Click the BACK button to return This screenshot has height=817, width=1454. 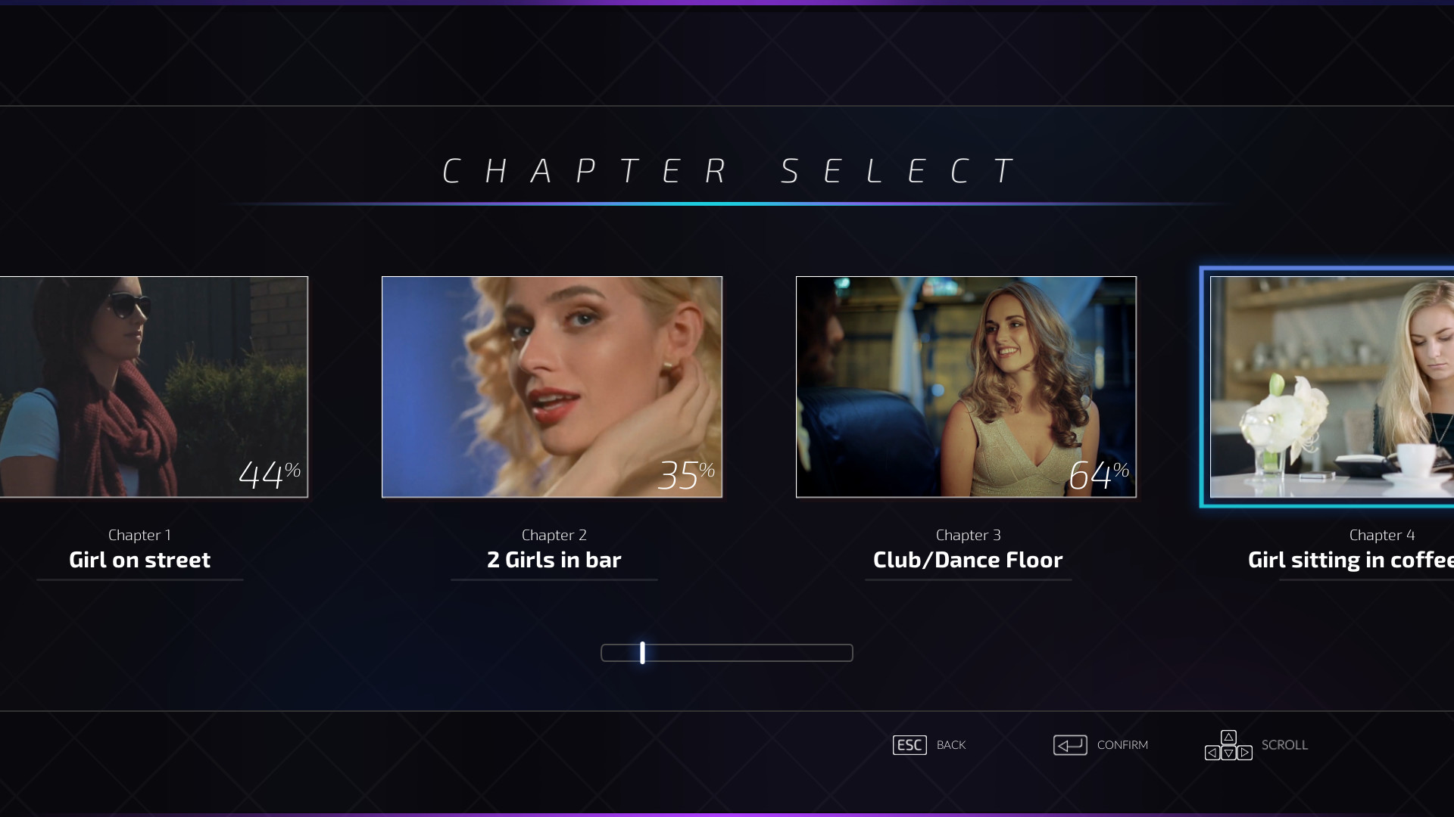(x=928, y=744)
